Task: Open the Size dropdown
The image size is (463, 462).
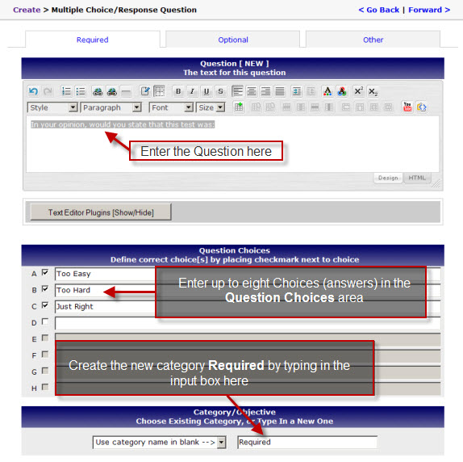Action: (x=211, y=107)
